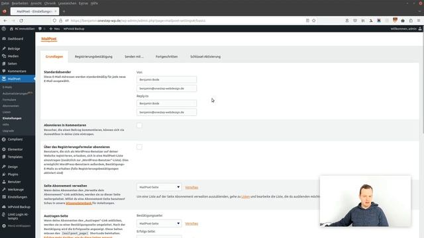This screenshot has width=424, height=238.
Task: Open the Ansicht menu
Action: [x=36, y=3]
